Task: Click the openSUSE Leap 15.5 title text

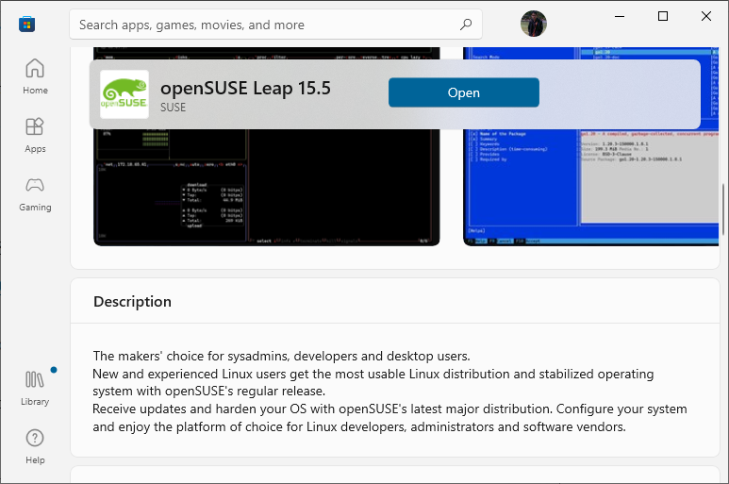Action: pyautogui.click(x=245, y=88)
